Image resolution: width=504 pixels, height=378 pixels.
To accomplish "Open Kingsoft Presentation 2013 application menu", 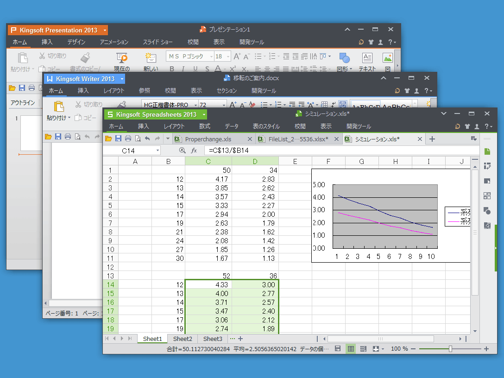I will pos(58,30).
